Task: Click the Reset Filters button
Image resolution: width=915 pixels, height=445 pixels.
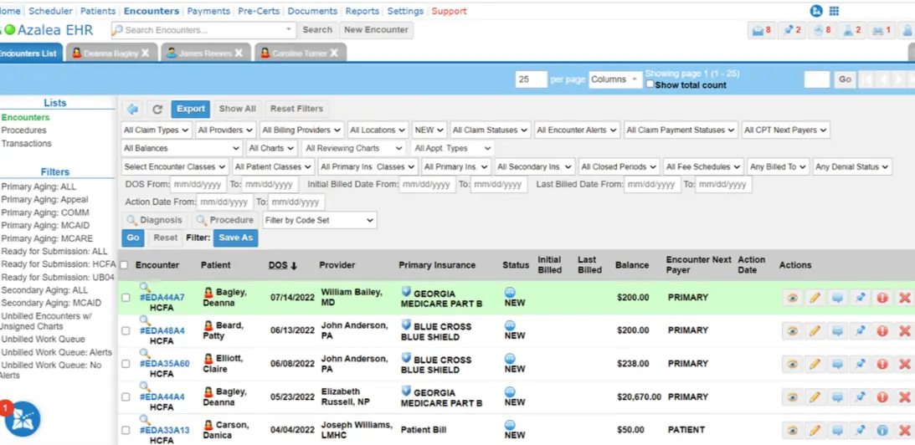Action: point(296,109)
